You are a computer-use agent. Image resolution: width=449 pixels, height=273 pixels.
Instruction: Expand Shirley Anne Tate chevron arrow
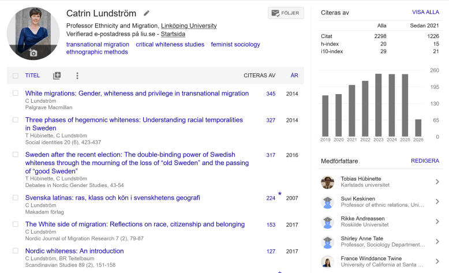437,241
